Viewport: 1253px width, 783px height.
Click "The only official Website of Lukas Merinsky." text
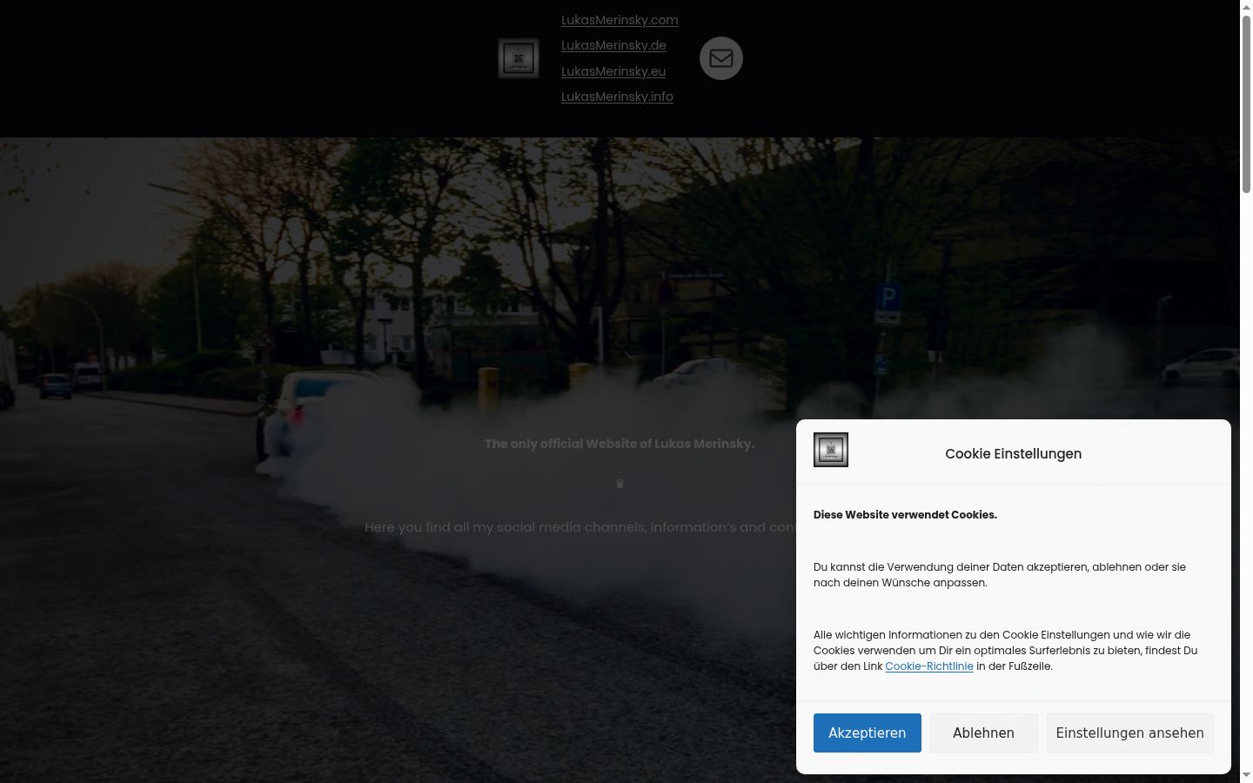[620, 444]
